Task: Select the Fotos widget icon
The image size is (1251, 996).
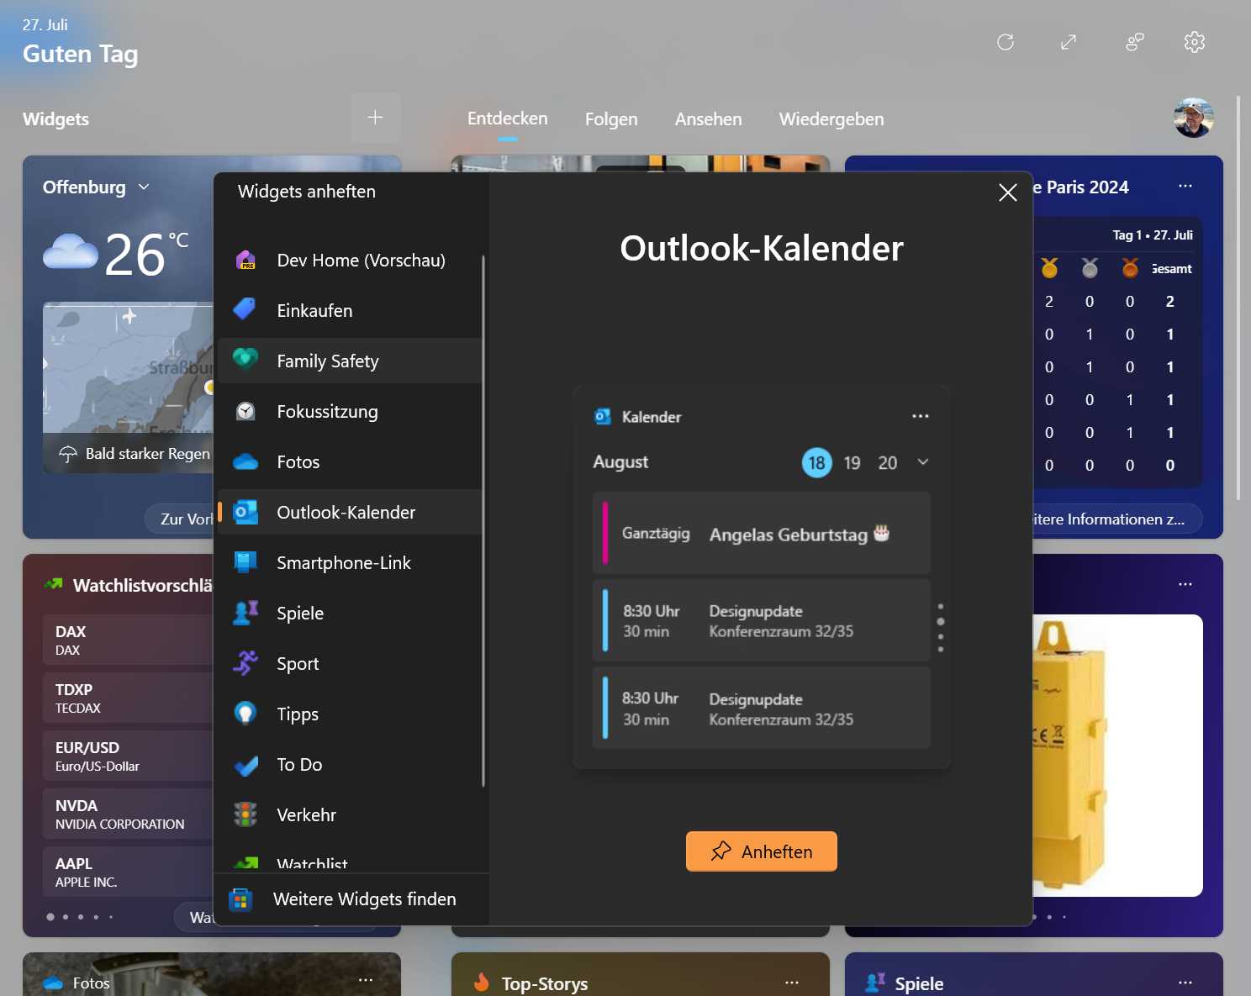Action: 245,461
